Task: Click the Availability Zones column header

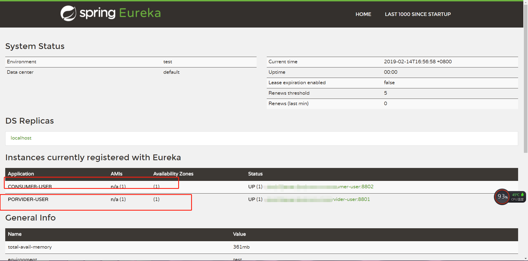Action: (173, 174)
